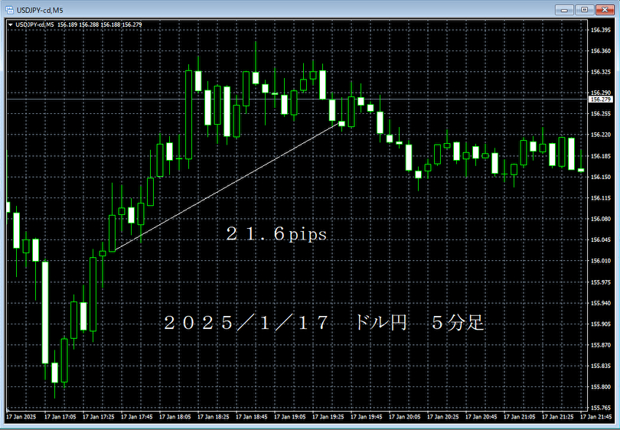Click the 155.870 price axis label
The height and width of the screenshot is (430, 620).
tap(601, 345)
